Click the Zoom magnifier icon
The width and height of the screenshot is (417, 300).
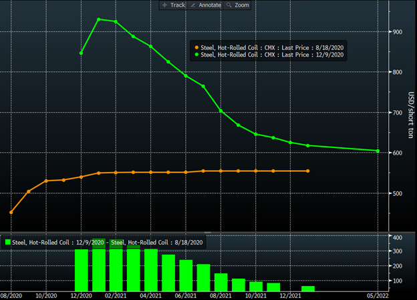(x=228, y=5)
